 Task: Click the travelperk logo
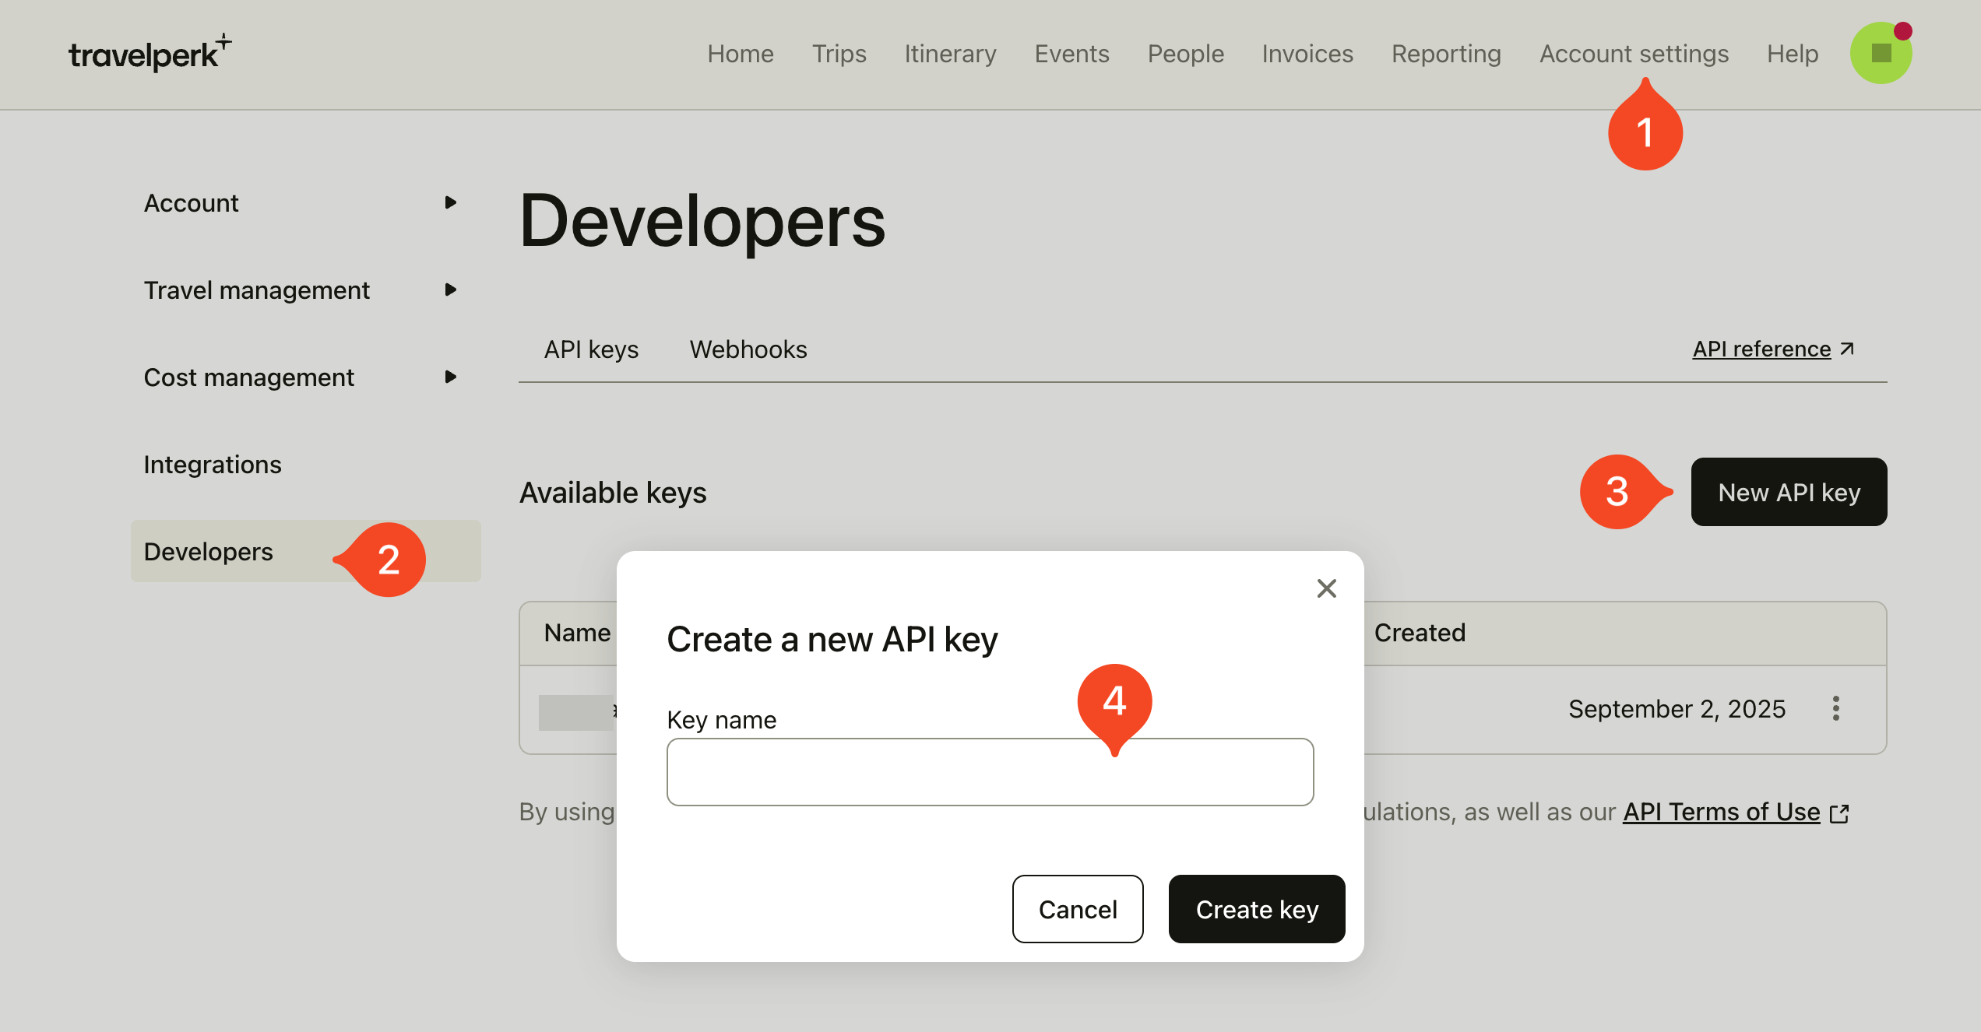pyautogui.click(x=150, y=53)
